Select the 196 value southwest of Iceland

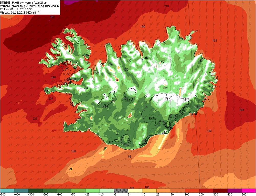point(74,151)
